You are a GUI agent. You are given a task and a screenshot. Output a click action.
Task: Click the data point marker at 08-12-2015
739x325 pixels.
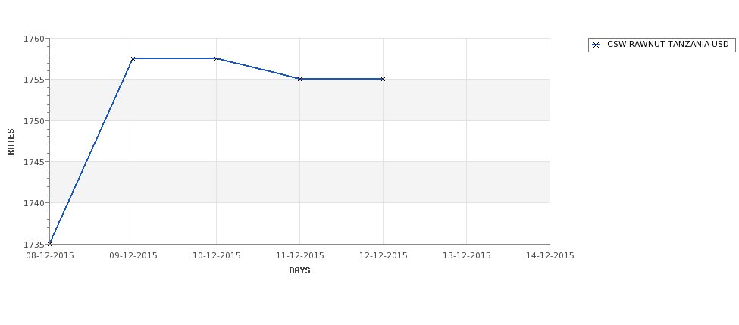pos(49,244)
